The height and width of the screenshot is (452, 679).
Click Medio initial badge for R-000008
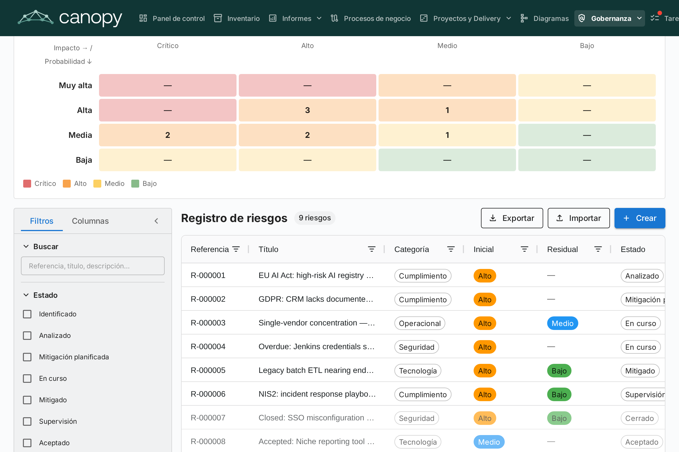[x=489, y=442]
